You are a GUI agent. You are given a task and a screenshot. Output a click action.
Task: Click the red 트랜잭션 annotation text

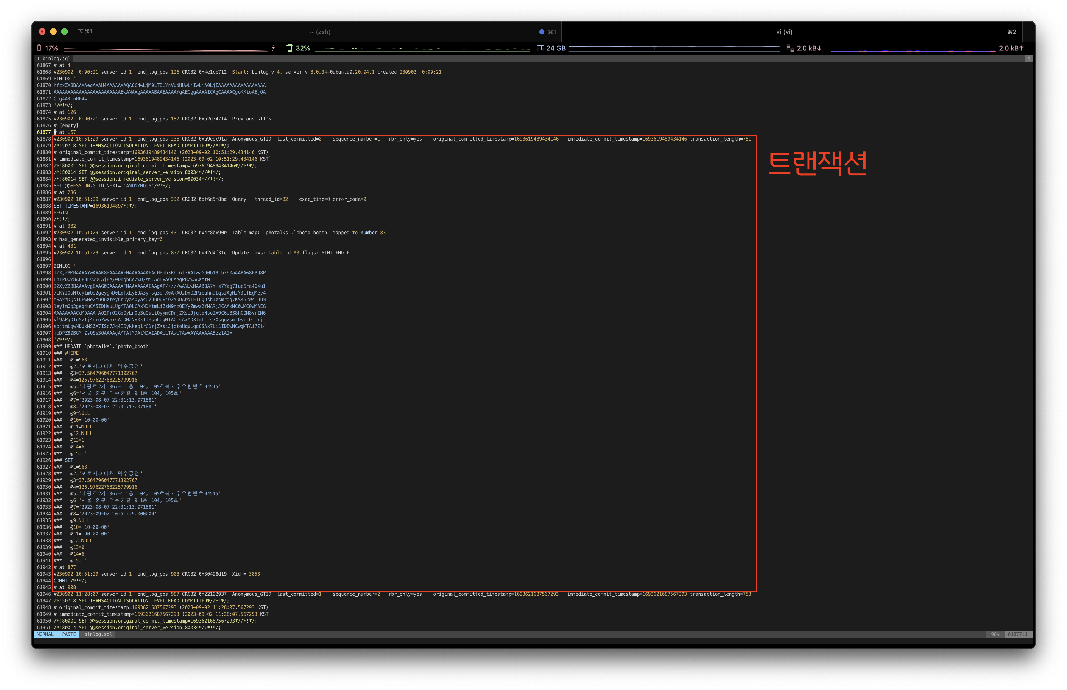point(817,163)
